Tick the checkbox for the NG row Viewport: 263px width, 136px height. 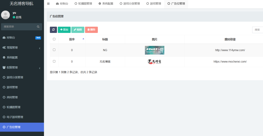[x=54, y=50]
